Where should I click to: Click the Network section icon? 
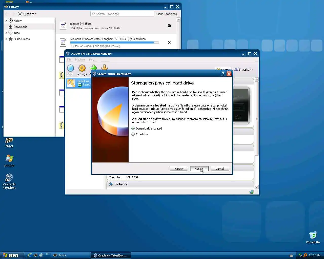(111, 184)
